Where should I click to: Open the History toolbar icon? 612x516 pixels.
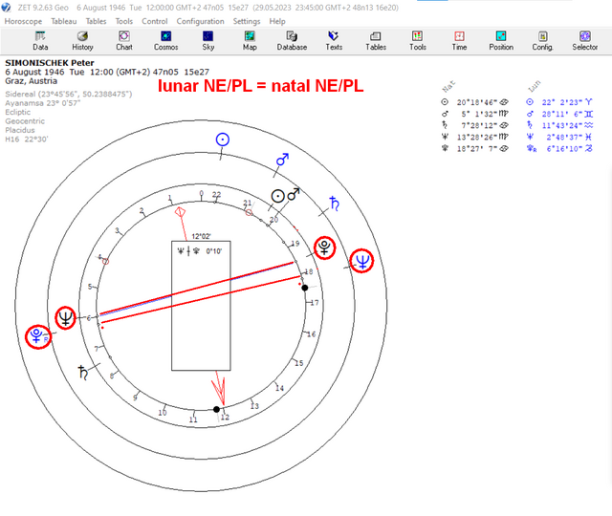(x=82, y=40)
